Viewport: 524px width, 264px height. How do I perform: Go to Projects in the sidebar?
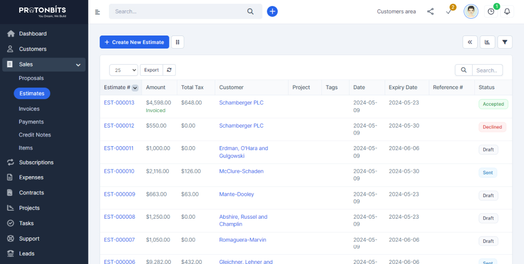coord(29,208)
